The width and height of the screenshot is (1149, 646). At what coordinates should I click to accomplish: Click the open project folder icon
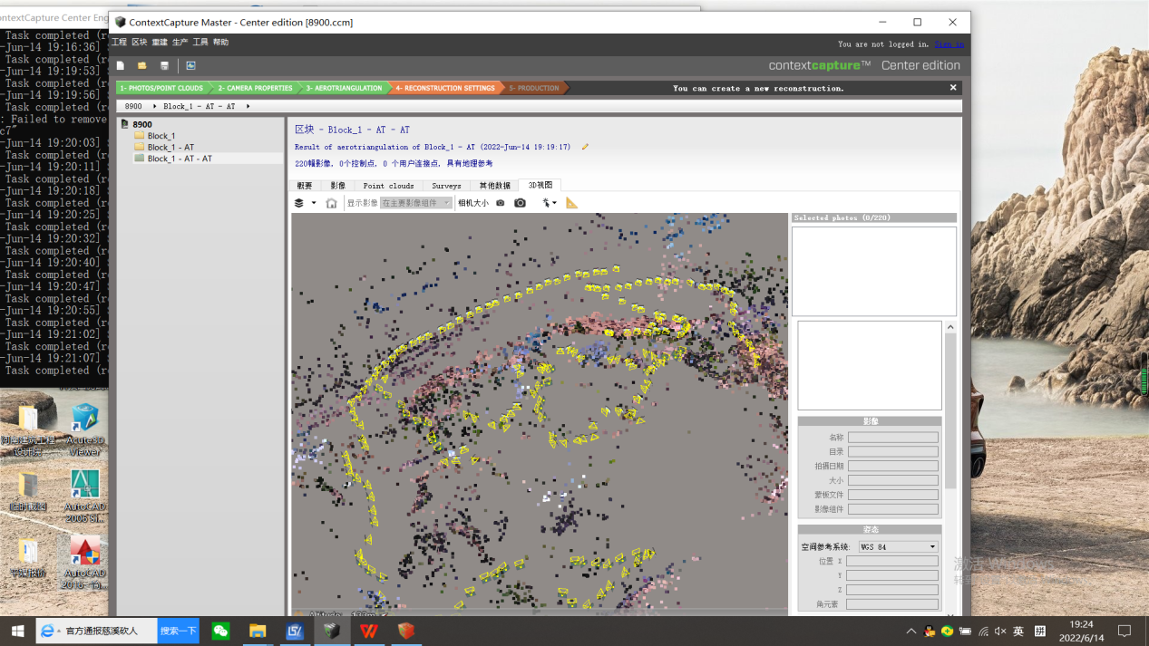(x=142, y=66)
